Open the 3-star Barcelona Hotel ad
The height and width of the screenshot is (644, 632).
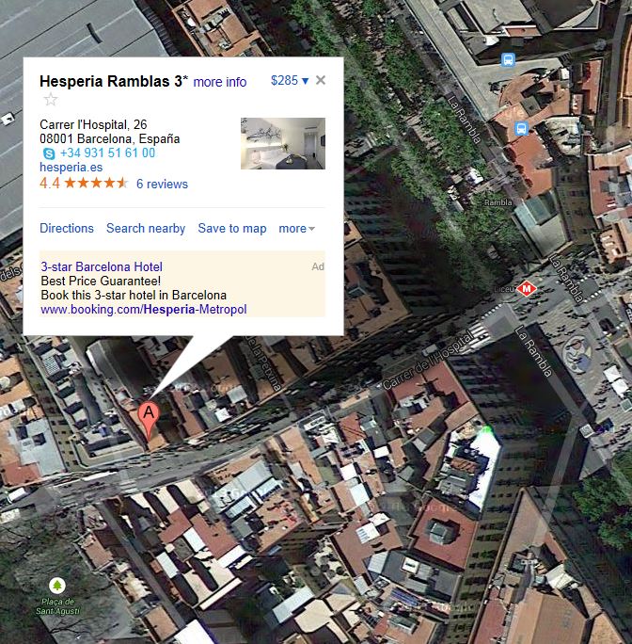click(102, 266)
